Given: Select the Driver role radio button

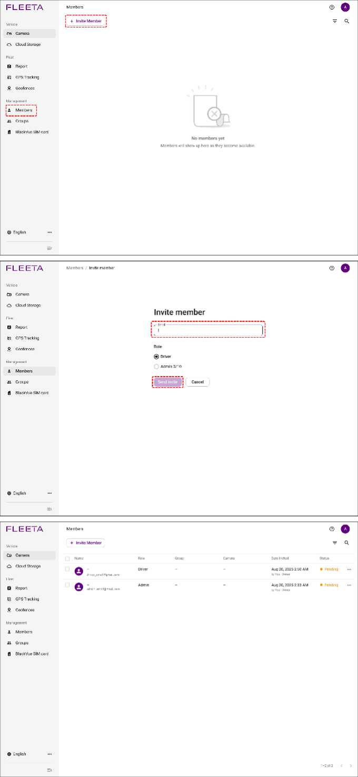Looking at the screenshot, I should (x=156, y=357).
